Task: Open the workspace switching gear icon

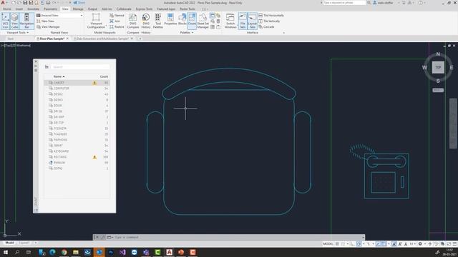Action: click(420, 244)
